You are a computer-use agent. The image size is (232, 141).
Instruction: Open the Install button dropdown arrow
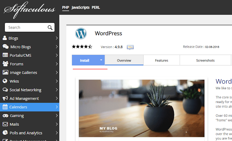101,60
